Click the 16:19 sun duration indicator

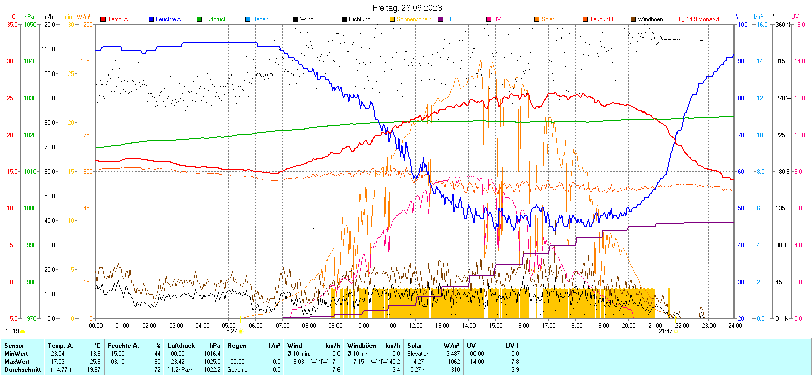12,331
